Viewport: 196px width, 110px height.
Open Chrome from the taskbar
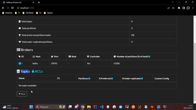[82, 107]
